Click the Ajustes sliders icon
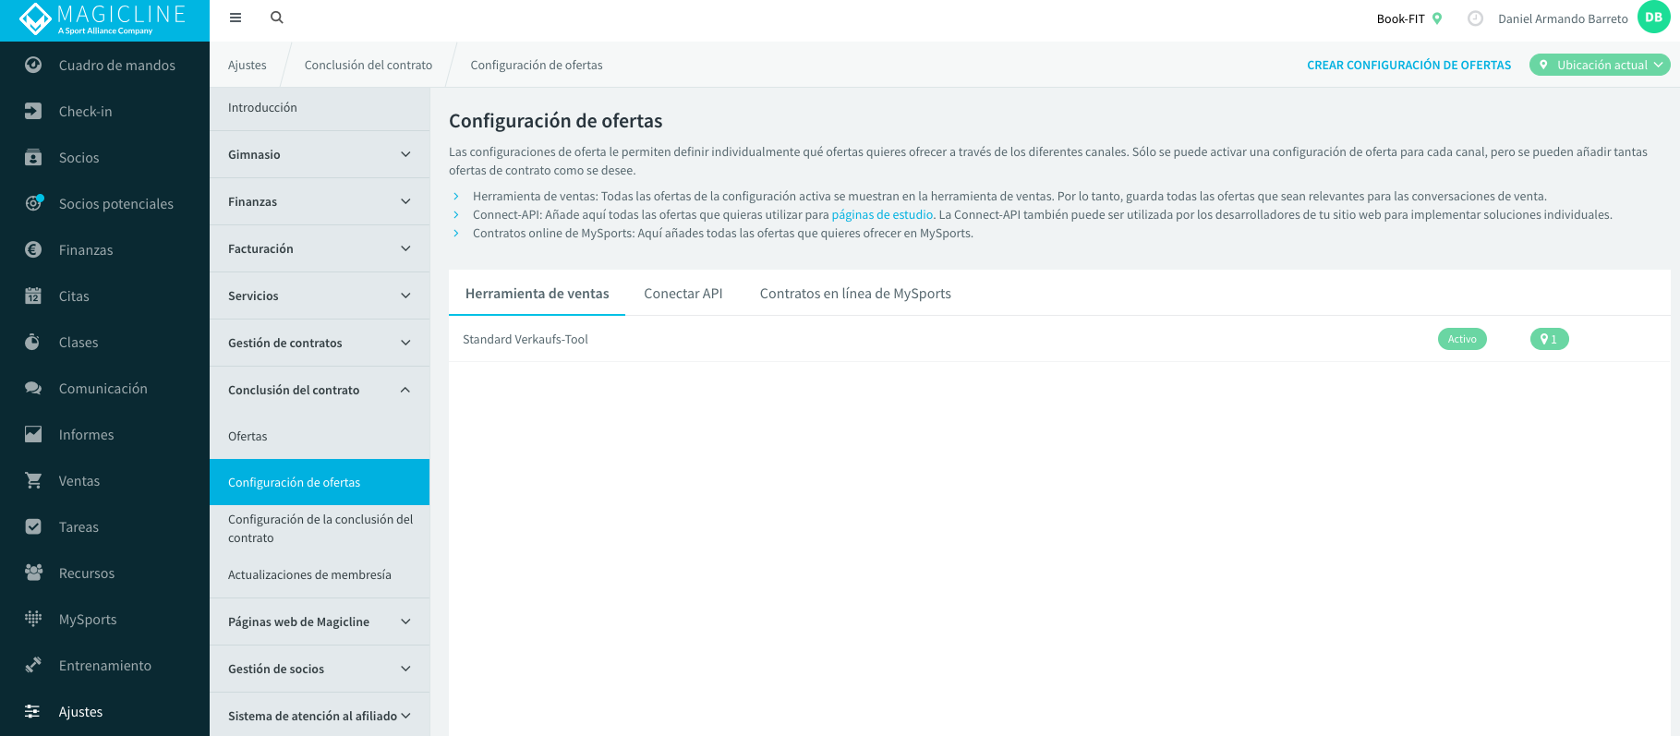Viewport: 1680px width, 736px height. tap(32, 711)
